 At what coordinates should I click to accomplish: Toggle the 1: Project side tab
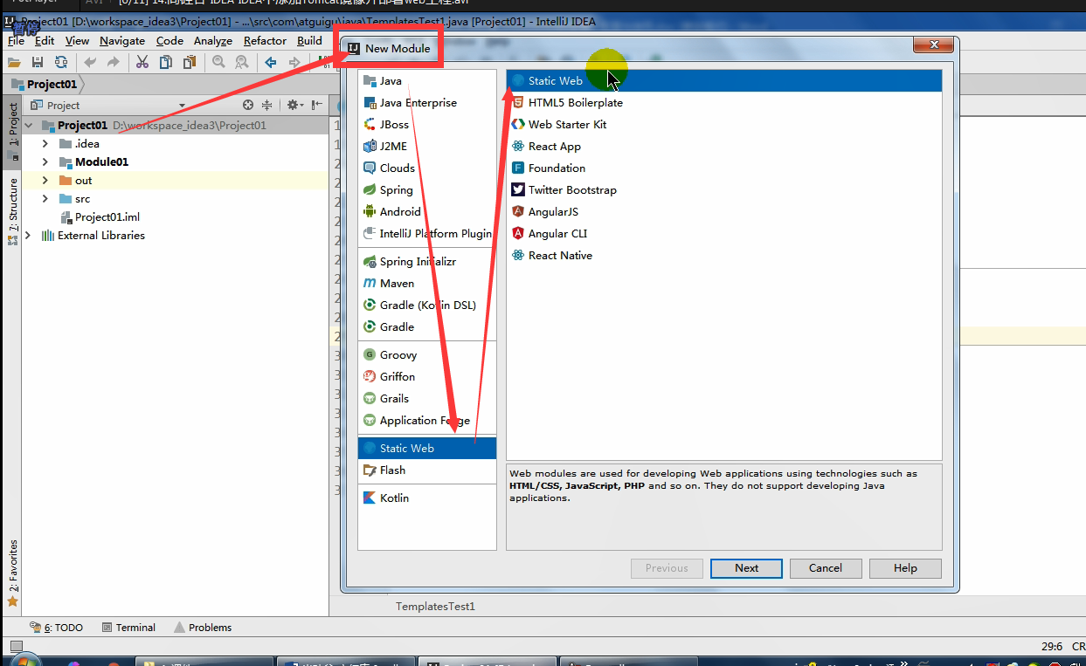13,133
